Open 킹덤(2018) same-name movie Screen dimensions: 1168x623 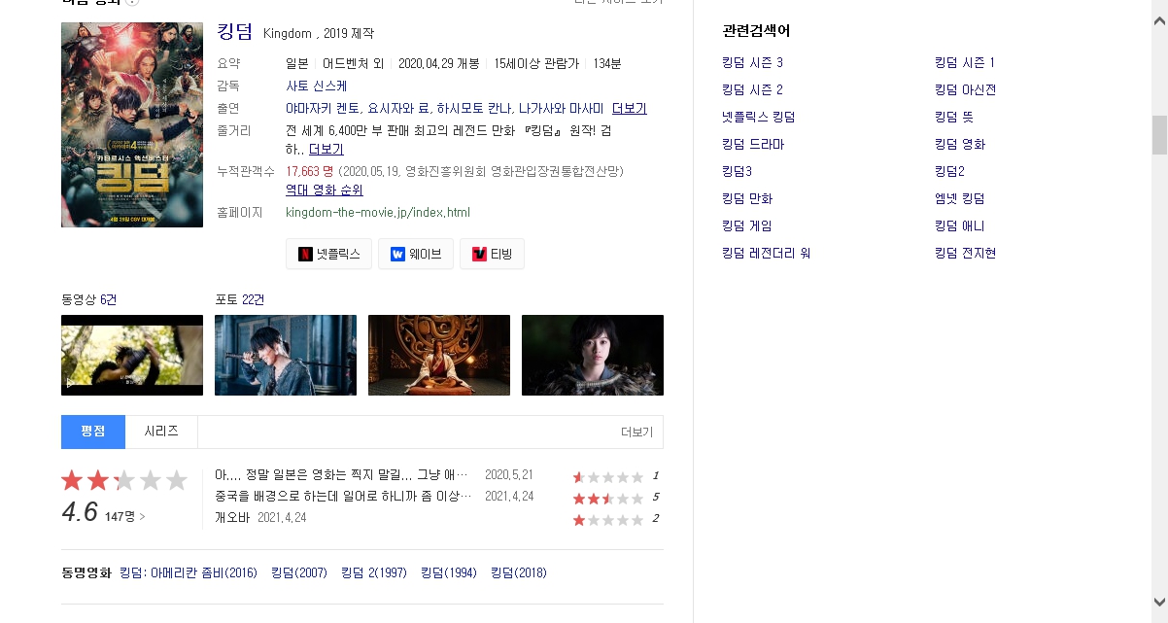pyautogui.click(x=519, y=573)
